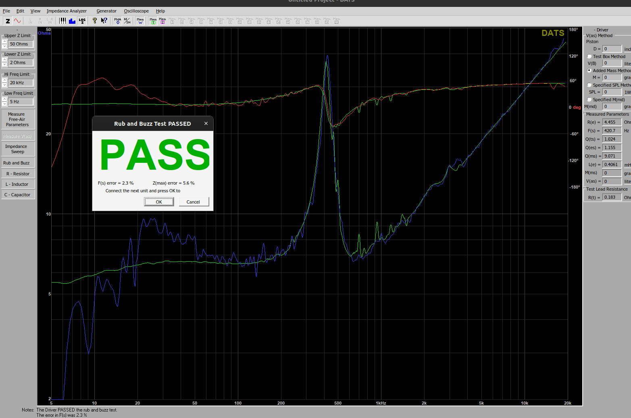Decrease Upper Z Limit with down arrow
This screenshot has width=631, height=418.
[x=4, y=46]
